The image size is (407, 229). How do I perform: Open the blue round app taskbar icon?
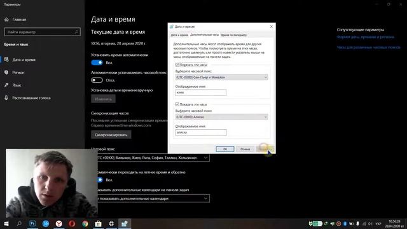(46, 223)
